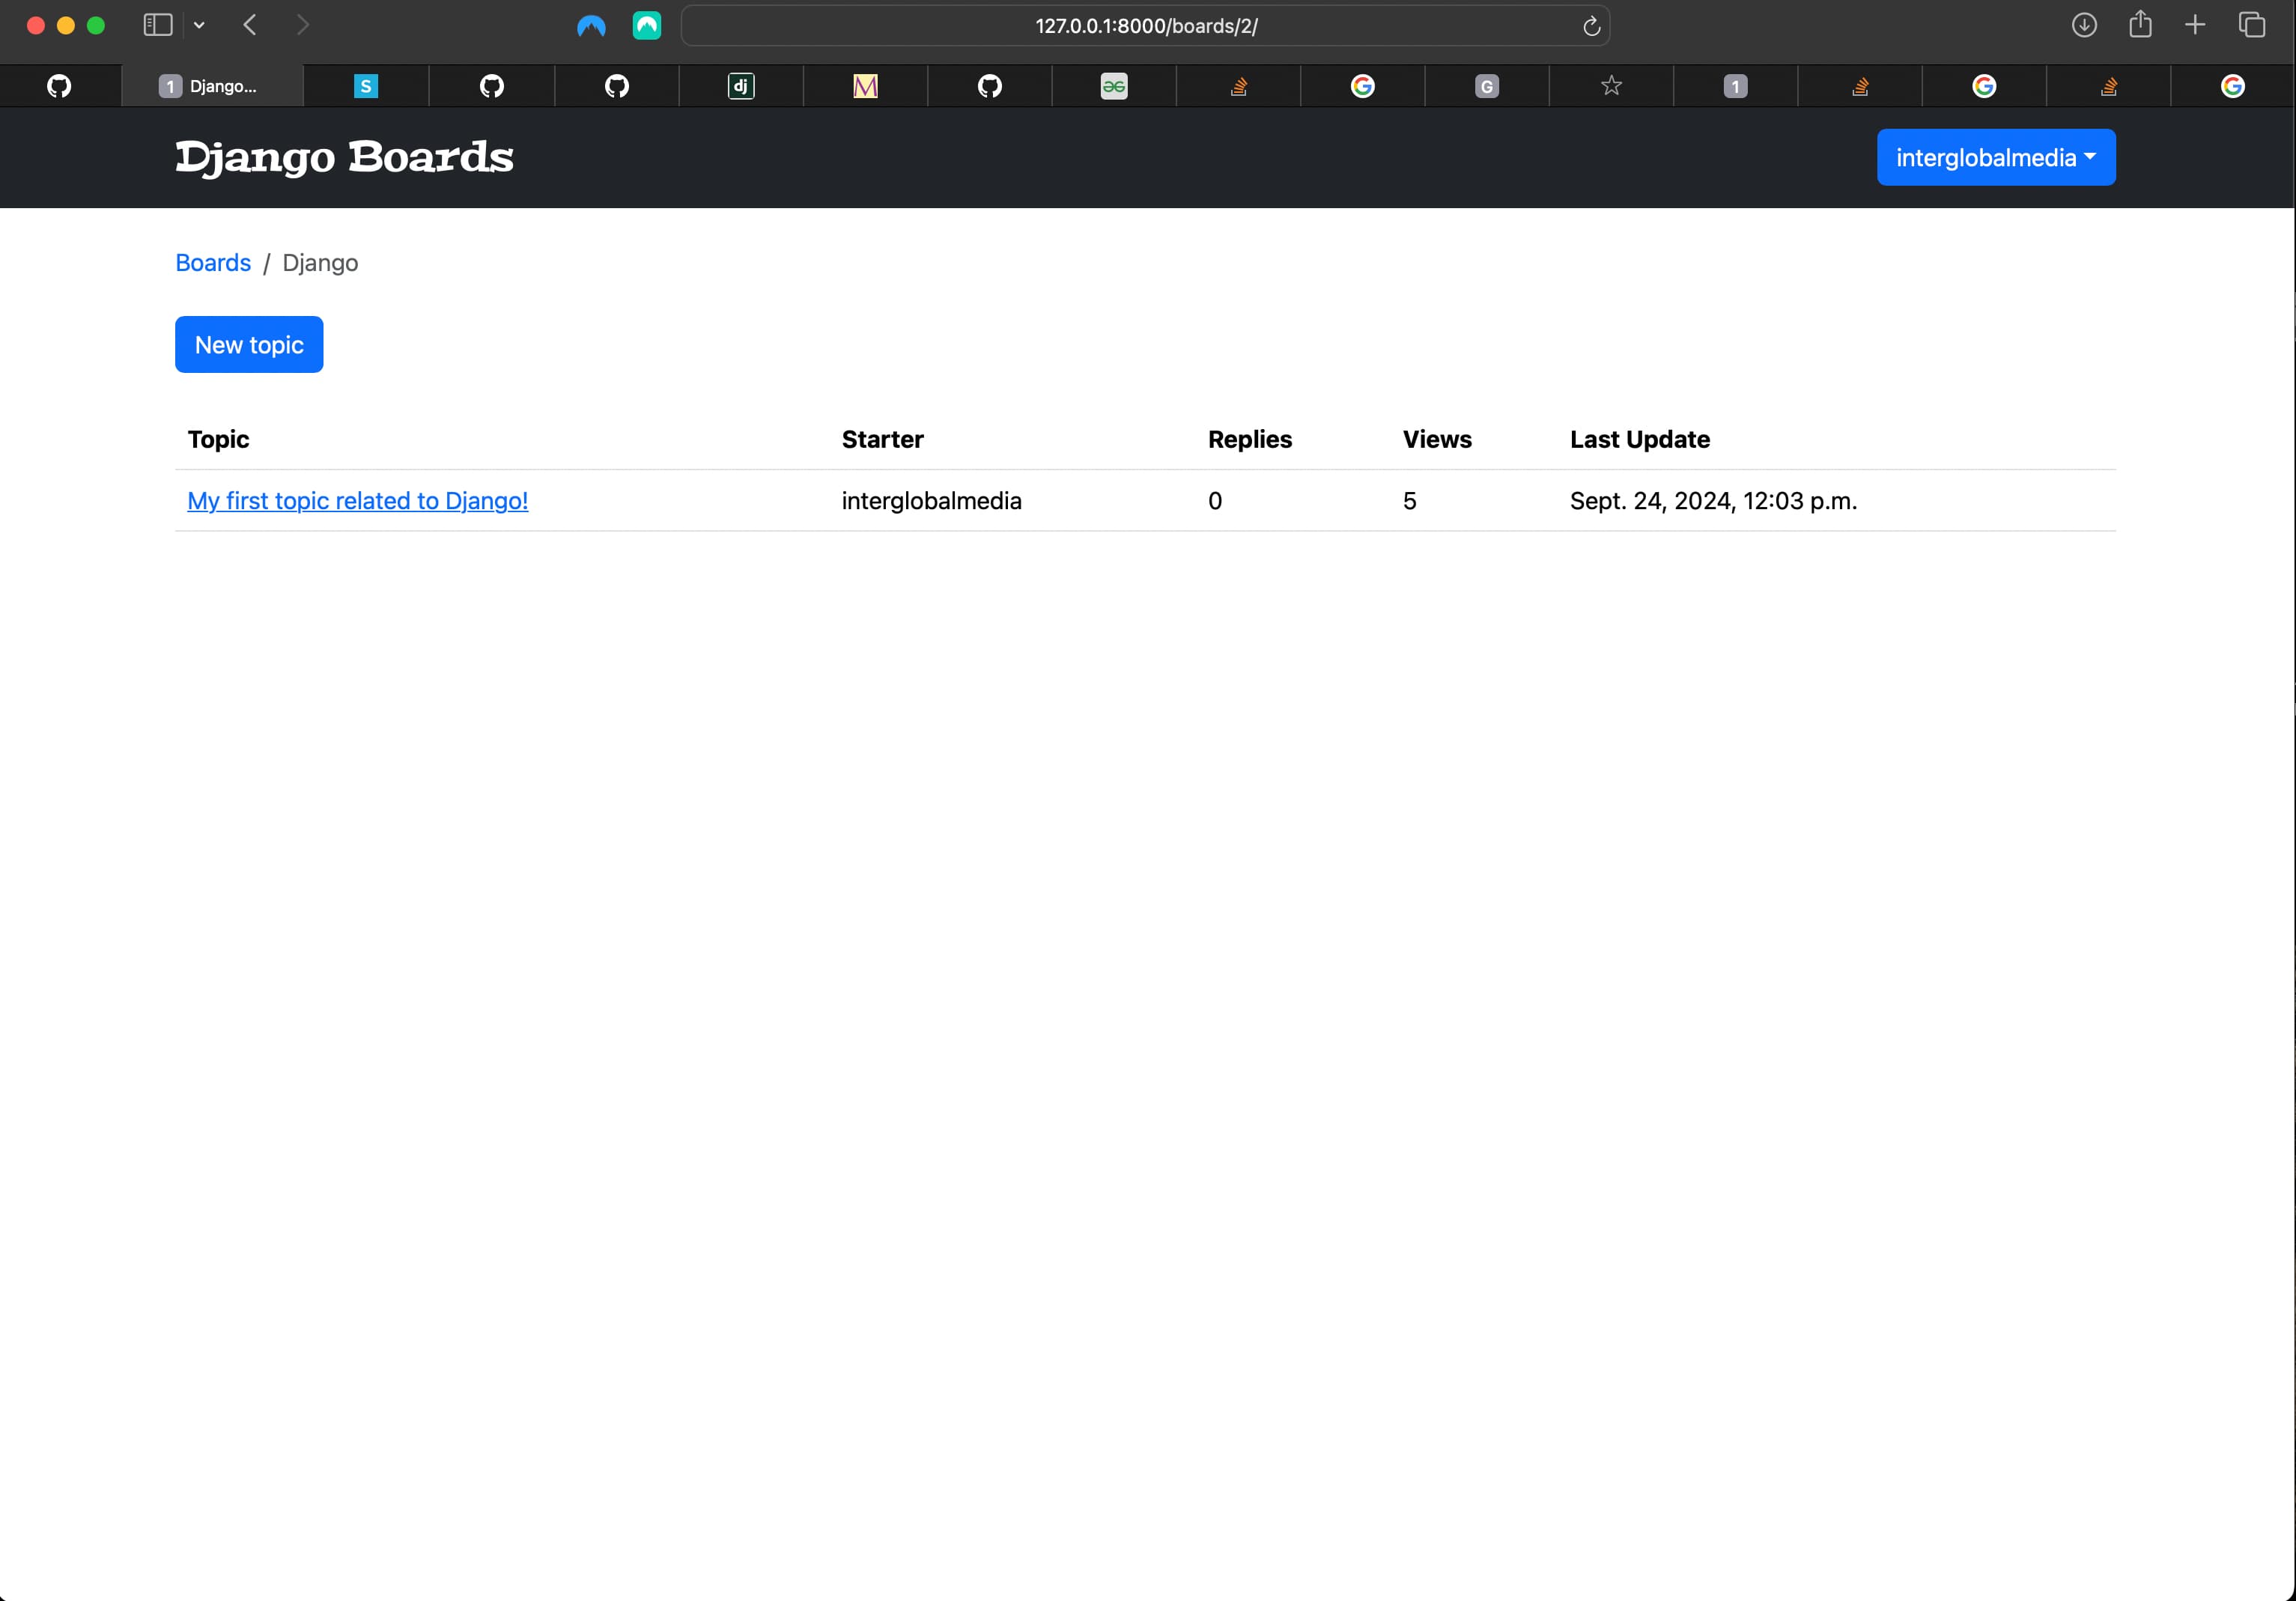This screenshot has width=2296, height=1601.
Task: Open the Share menu icon
Action: [2140, 24]
